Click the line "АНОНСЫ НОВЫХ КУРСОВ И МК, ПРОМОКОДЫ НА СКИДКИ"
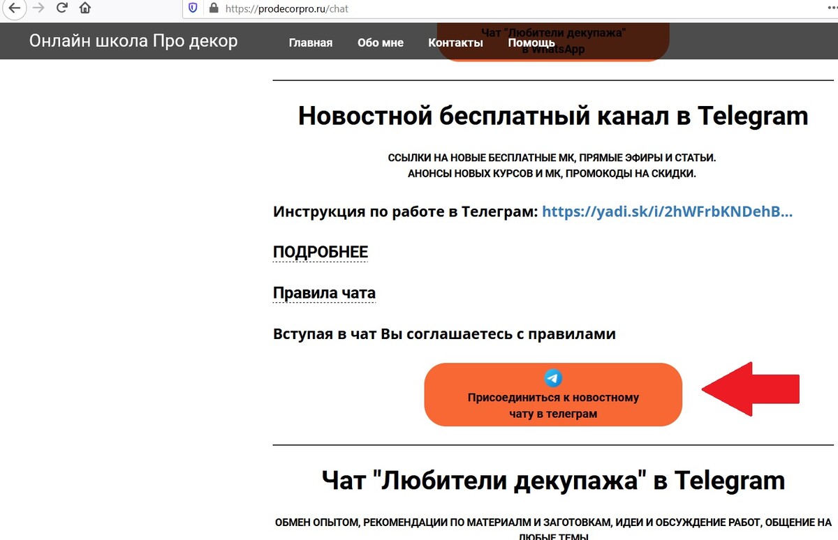The image size is (838, 540). click(x=552, y=174)
